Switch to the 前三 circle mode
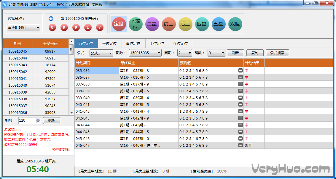Image resolution: width=336 pixels, height=179 pixels. point(169,24)
